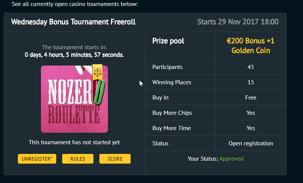The width and height of the screenshot is (303, 183).
Task: Click the Buy In label
Action: tap(160, 98)
